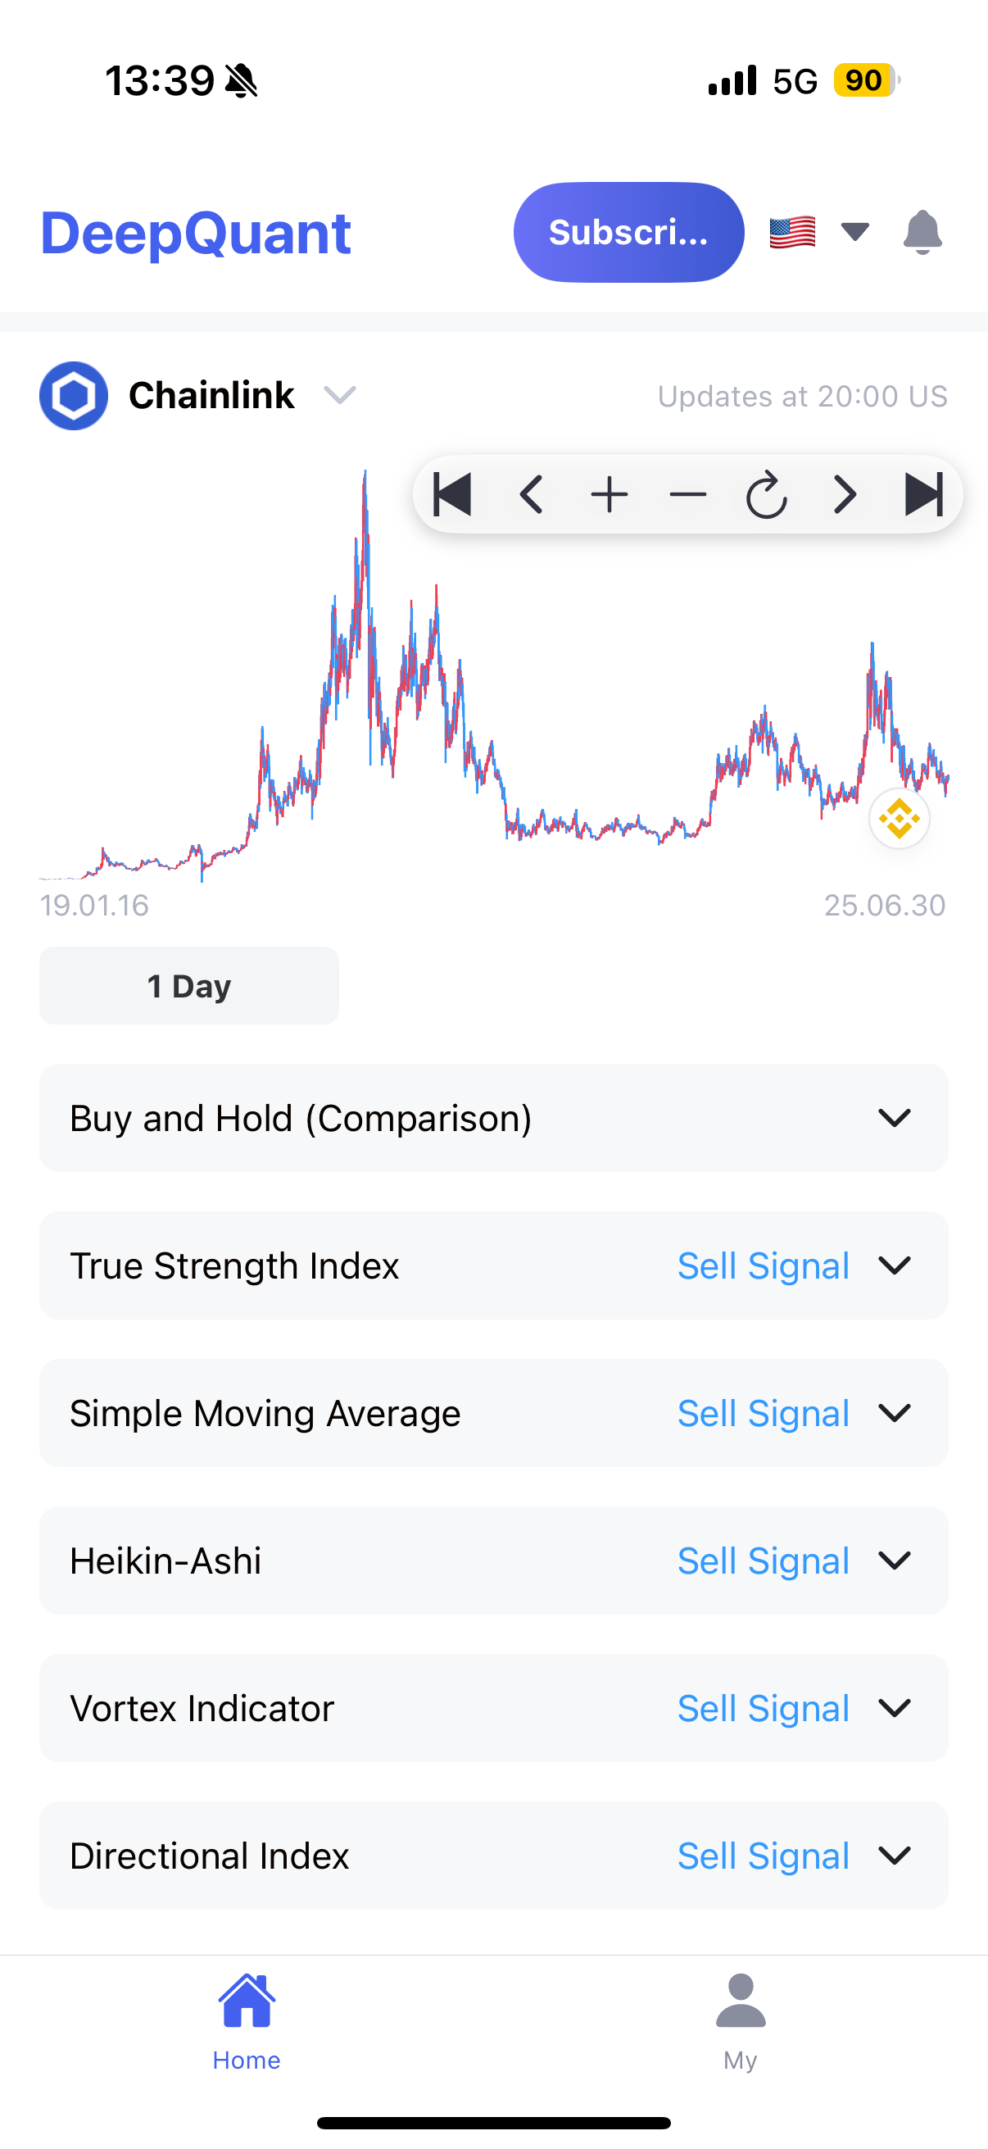Jump to chart end with skip-forward icon
The height and width of the screenshot is (2149, 988).
(x=923, y=495)
